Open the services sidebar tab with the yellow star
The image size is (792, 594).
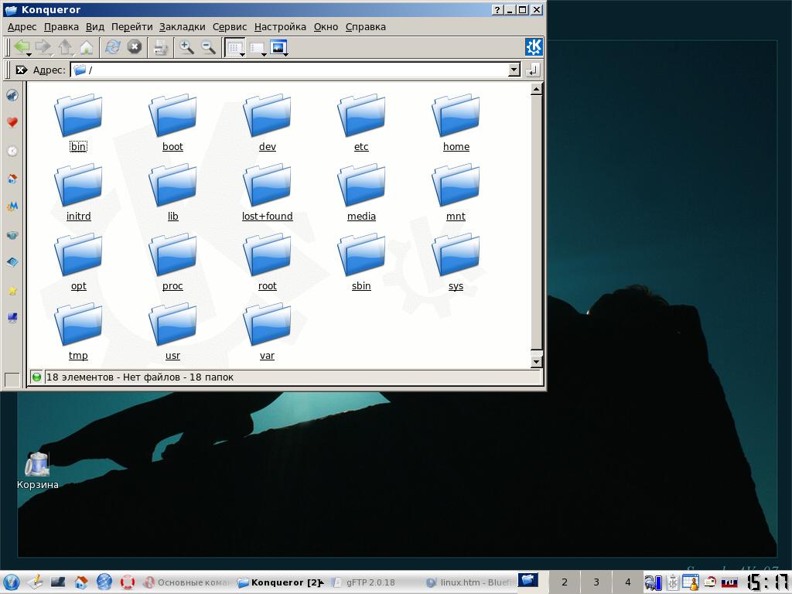(12, 291)
